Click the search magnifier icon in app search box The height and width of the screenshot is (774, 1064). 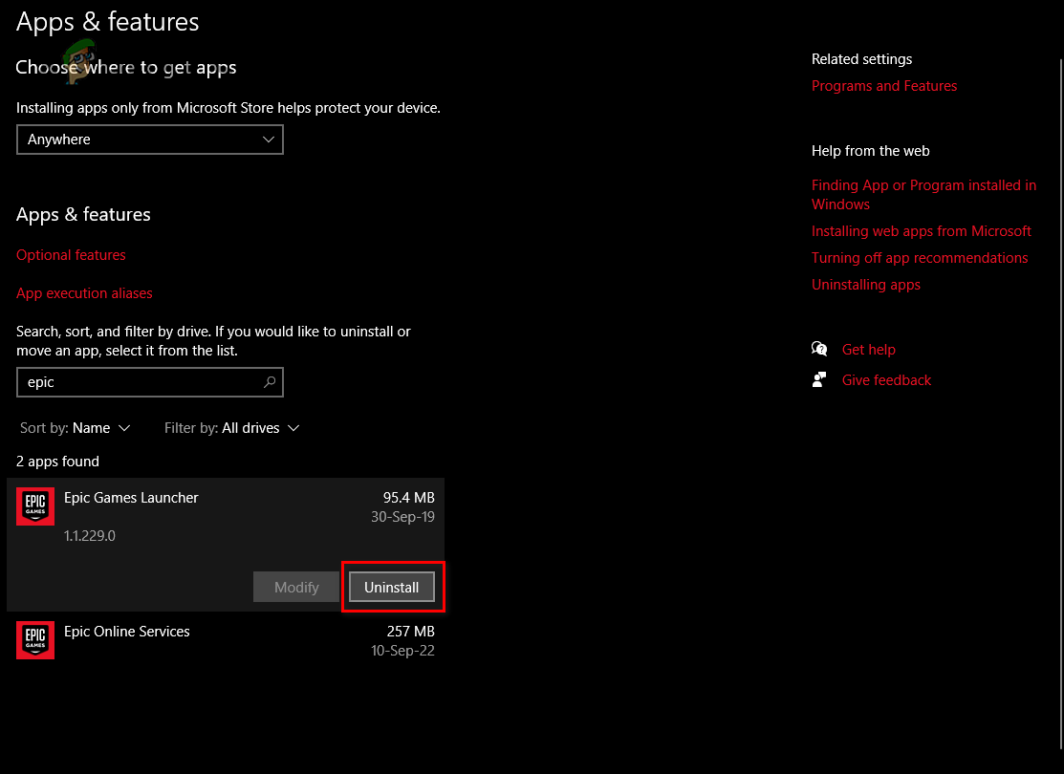(x=270, y=382)
